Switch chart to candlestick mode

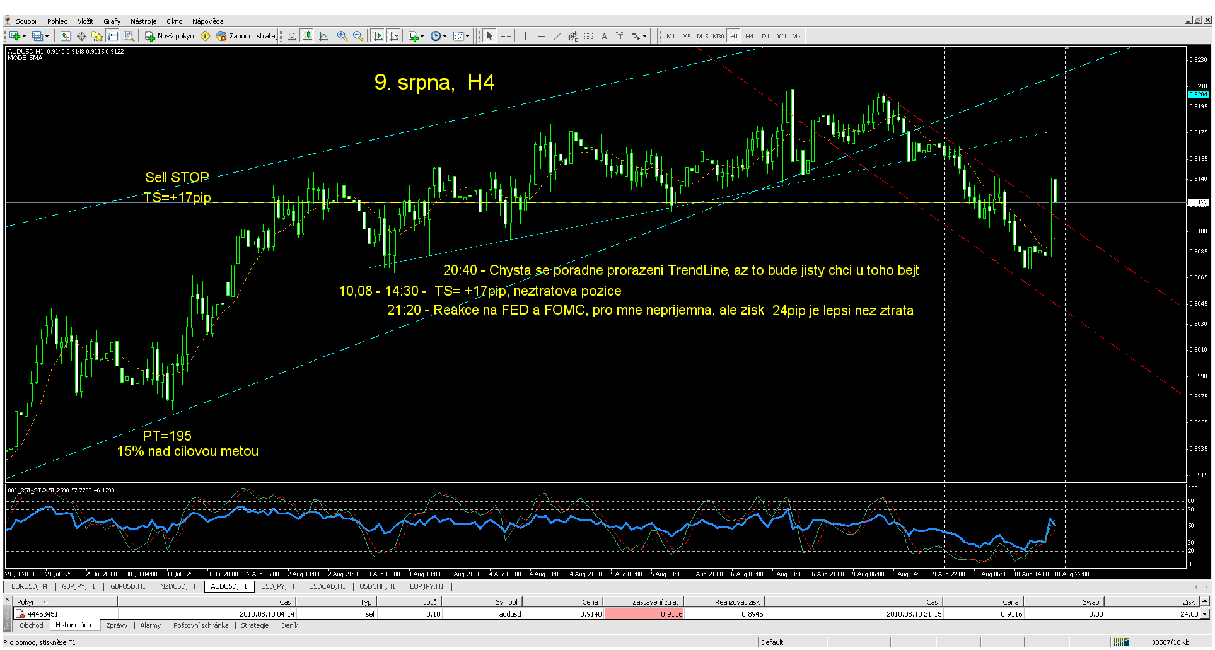[x=308, y=36]
